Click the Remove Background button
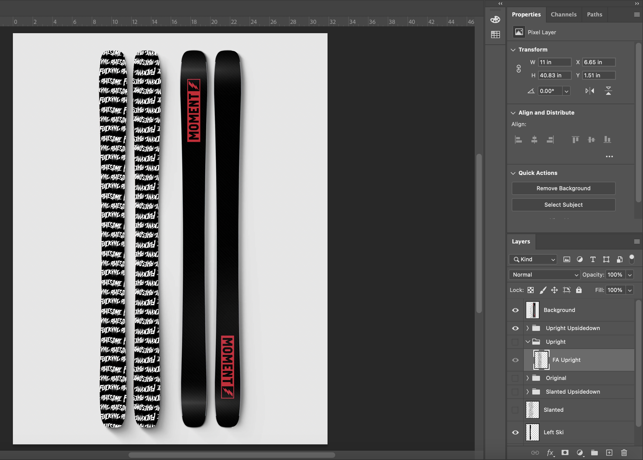Viewport: 643px width, 460px height. (x=564, y=188)
